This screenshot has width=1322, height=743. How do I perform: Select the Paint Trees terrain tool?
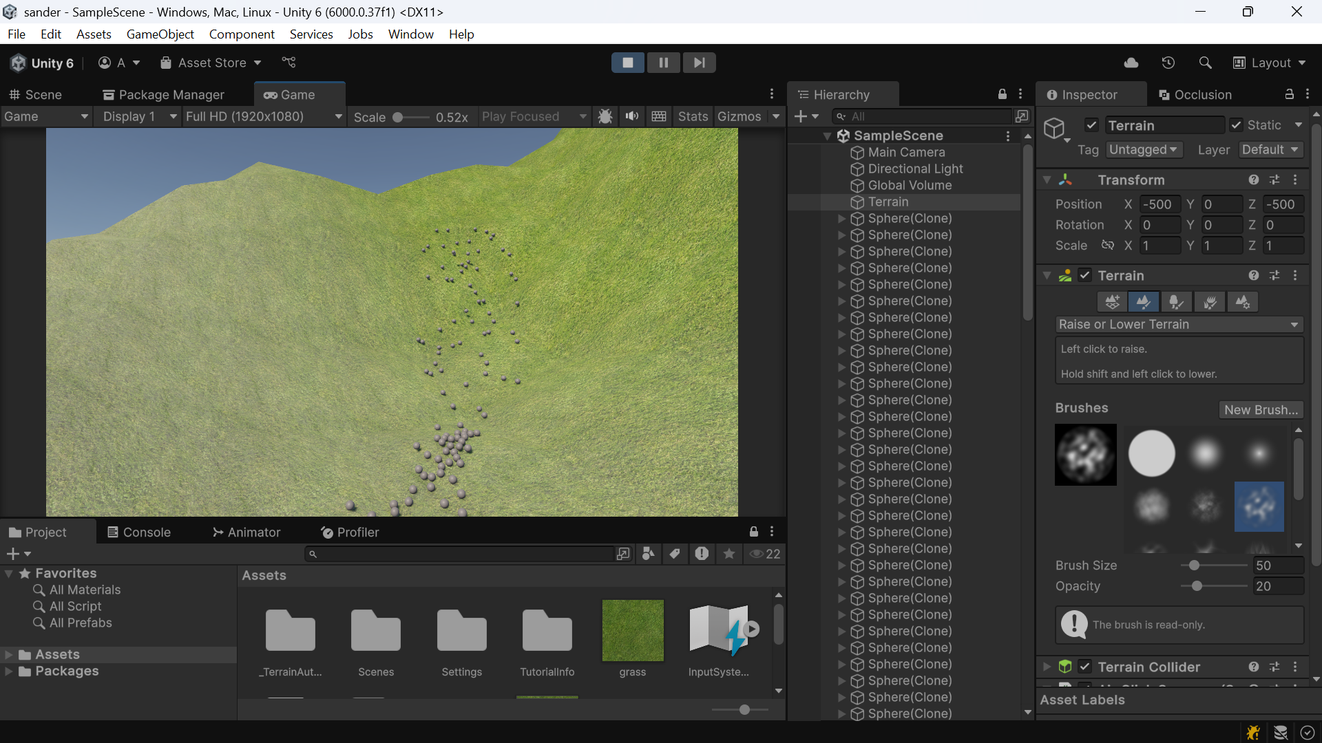click(x=1177, y=302)
